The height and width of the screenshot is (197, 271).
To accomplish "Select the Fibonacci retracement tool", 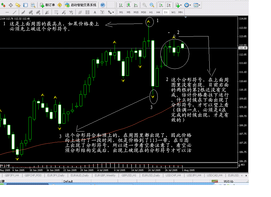I will (56, 12).
